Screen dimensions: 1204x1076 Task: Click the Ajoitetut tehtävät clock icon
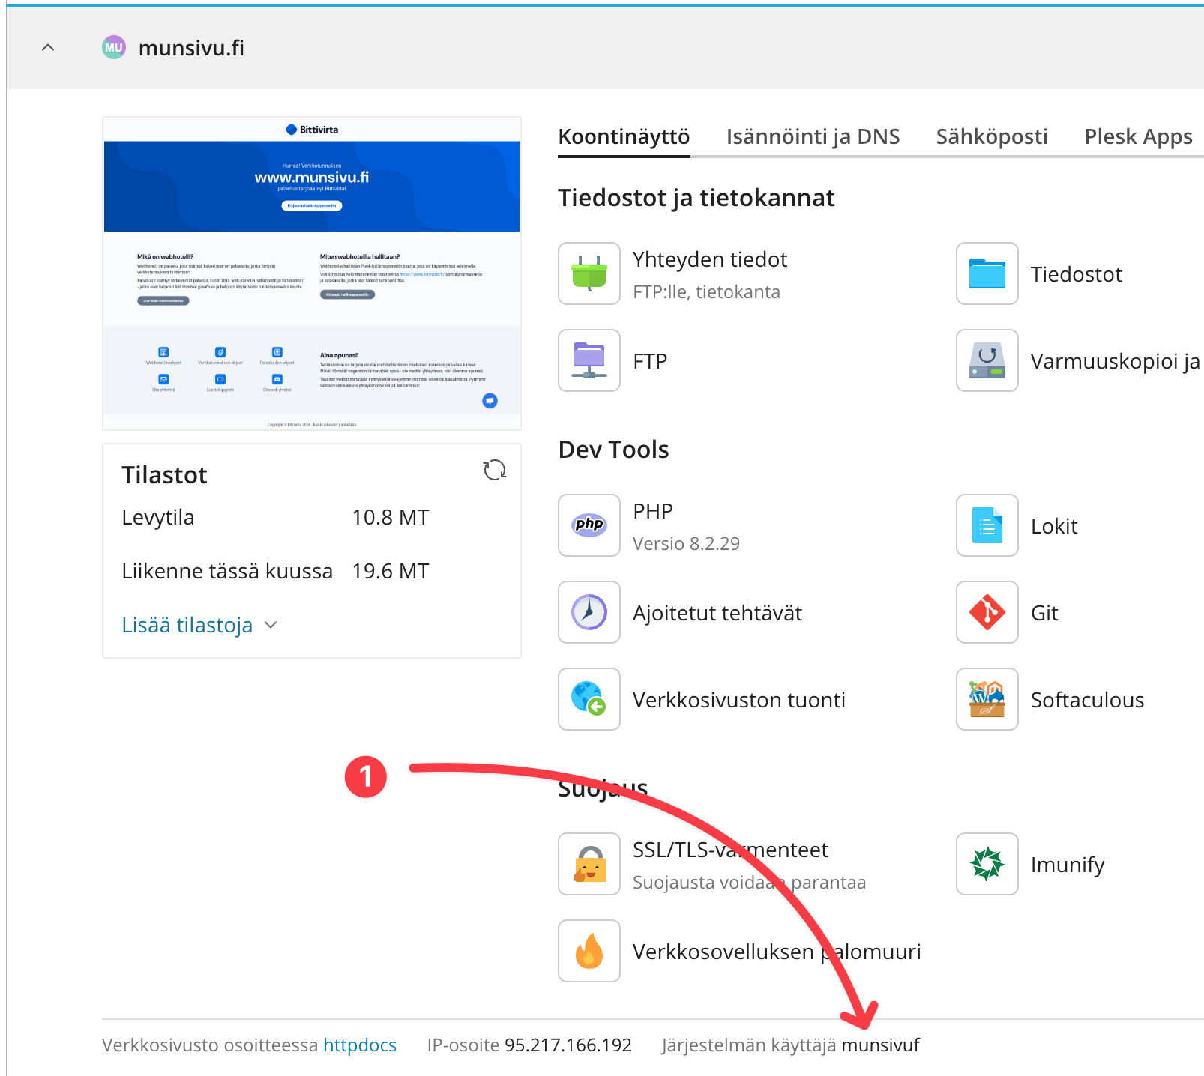(589, 612)
